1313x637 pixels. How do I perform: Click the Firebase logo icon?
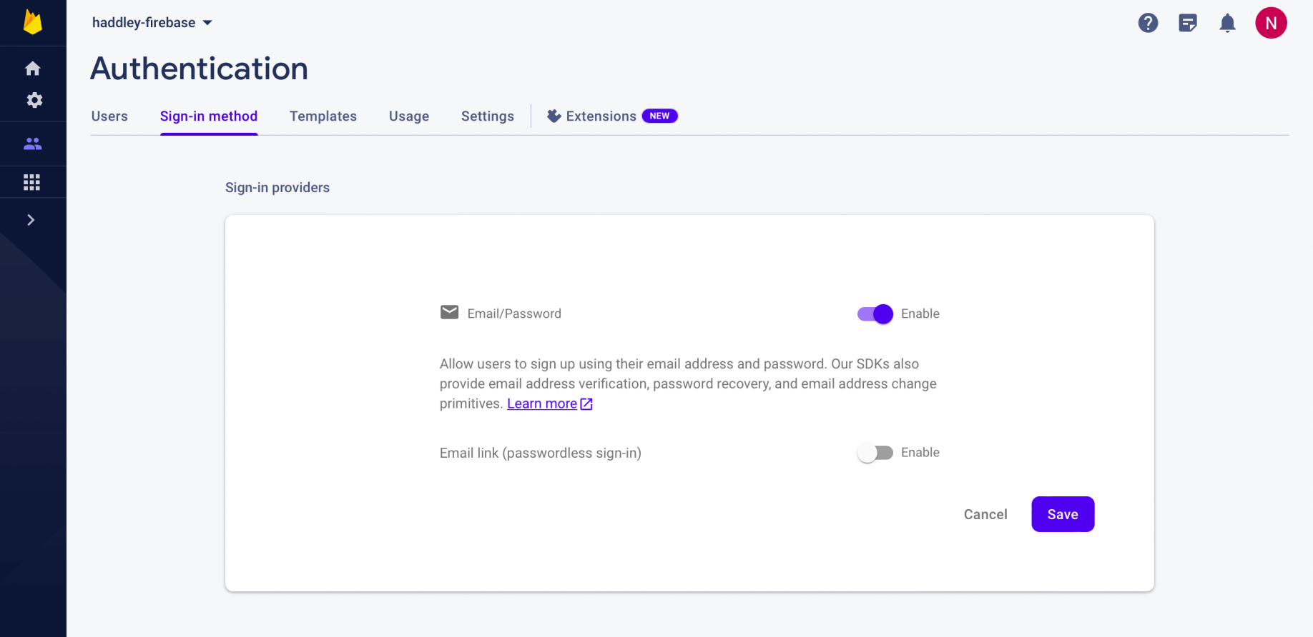pyautogui.click(x=33, y=22)
